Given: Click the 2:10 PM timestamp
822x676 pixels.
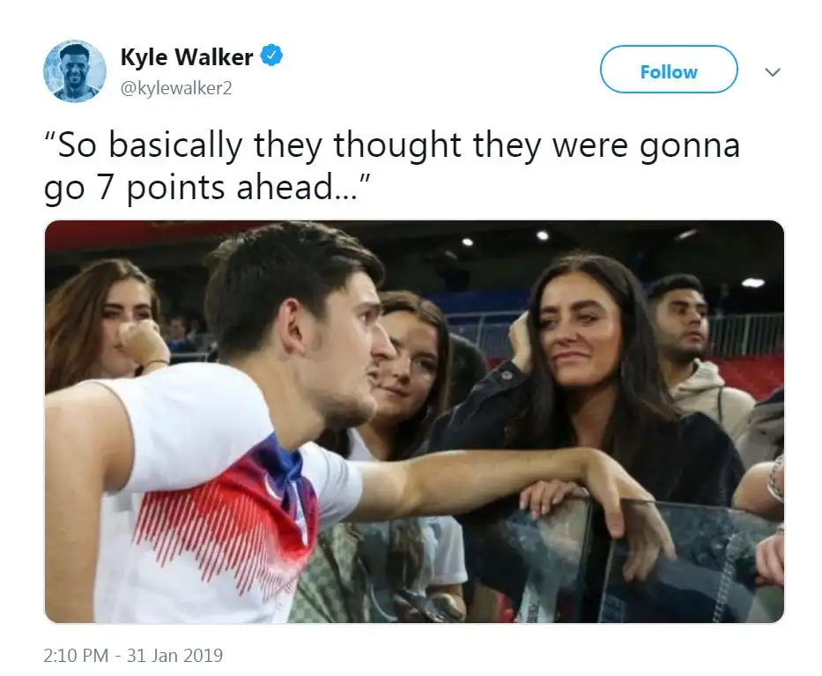Looking at the screenshot, I should (76, 656).
